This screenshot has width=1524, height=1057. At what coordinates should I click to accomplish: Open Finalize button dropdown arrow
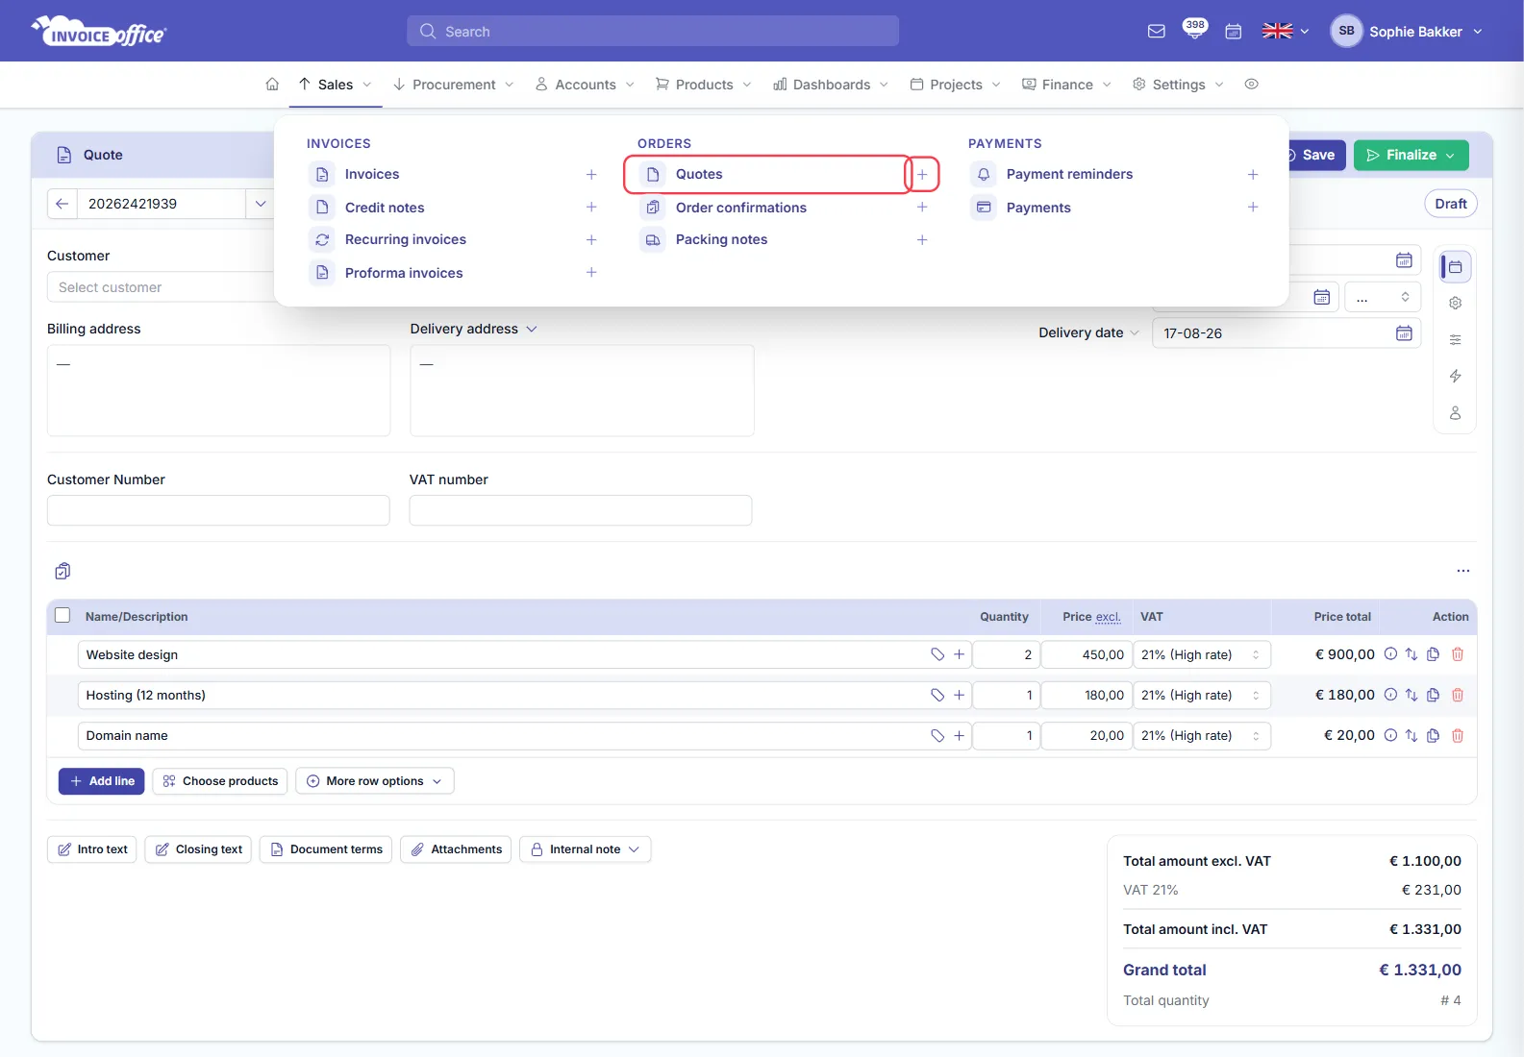point(1451,155)
